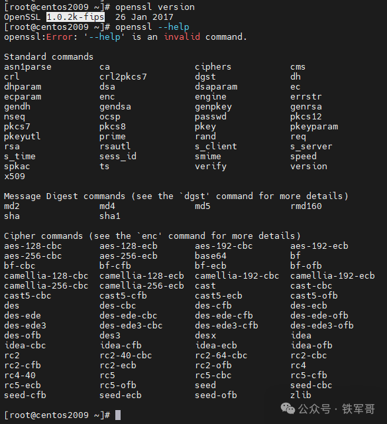
Task: Click the 'md5' digest entry
Action: coord(203,206)
